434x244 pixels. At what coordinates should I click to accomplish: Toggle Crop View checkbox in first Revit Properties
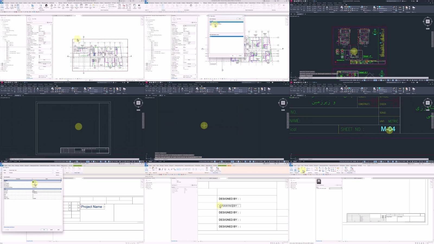(39, 56)
